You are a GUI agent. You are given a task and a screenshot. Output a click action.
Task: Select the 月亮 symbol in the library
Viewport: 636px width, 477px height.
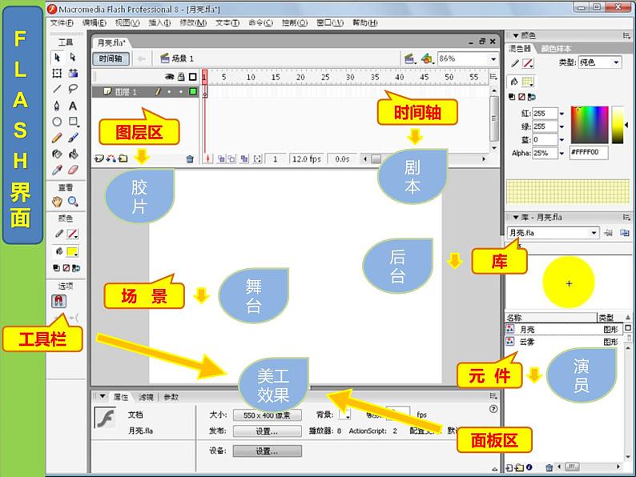click(562, 330)
